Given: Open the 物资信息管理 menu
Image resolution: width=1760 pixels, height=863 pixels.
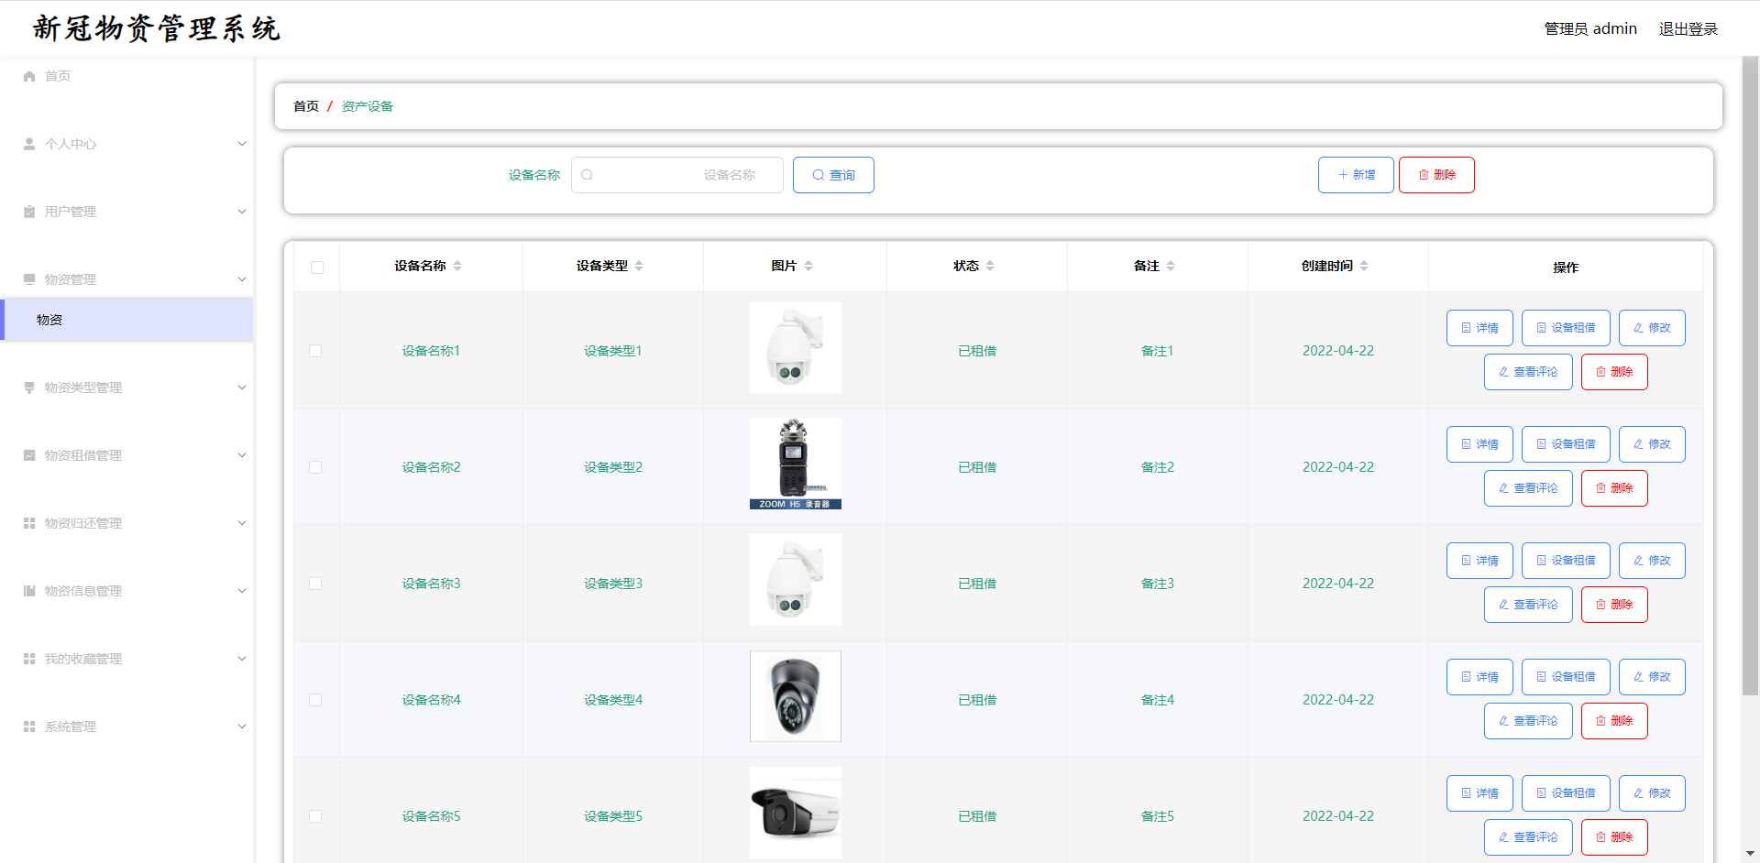Looking at the screenshot, I should (x=82, y=591).
